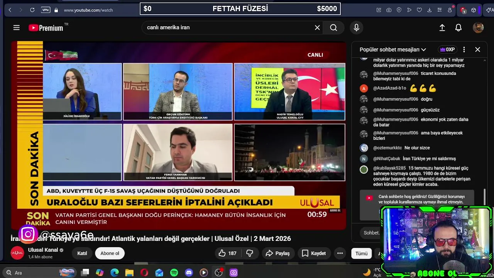Open the live chat three-dot options menu
This screenshot has height=278, width=494.
pyautogui.click(x=464, y=49)
